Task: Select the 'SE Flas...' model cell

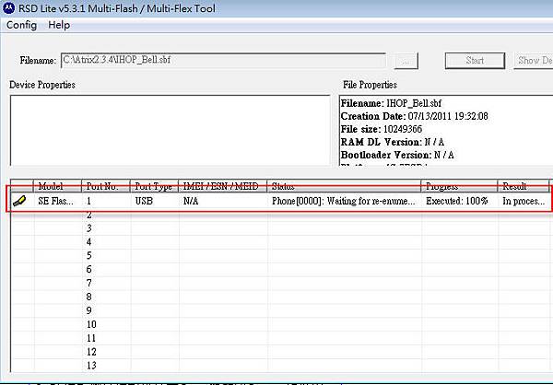Action: pyautogui.click(x=55, y=202)
